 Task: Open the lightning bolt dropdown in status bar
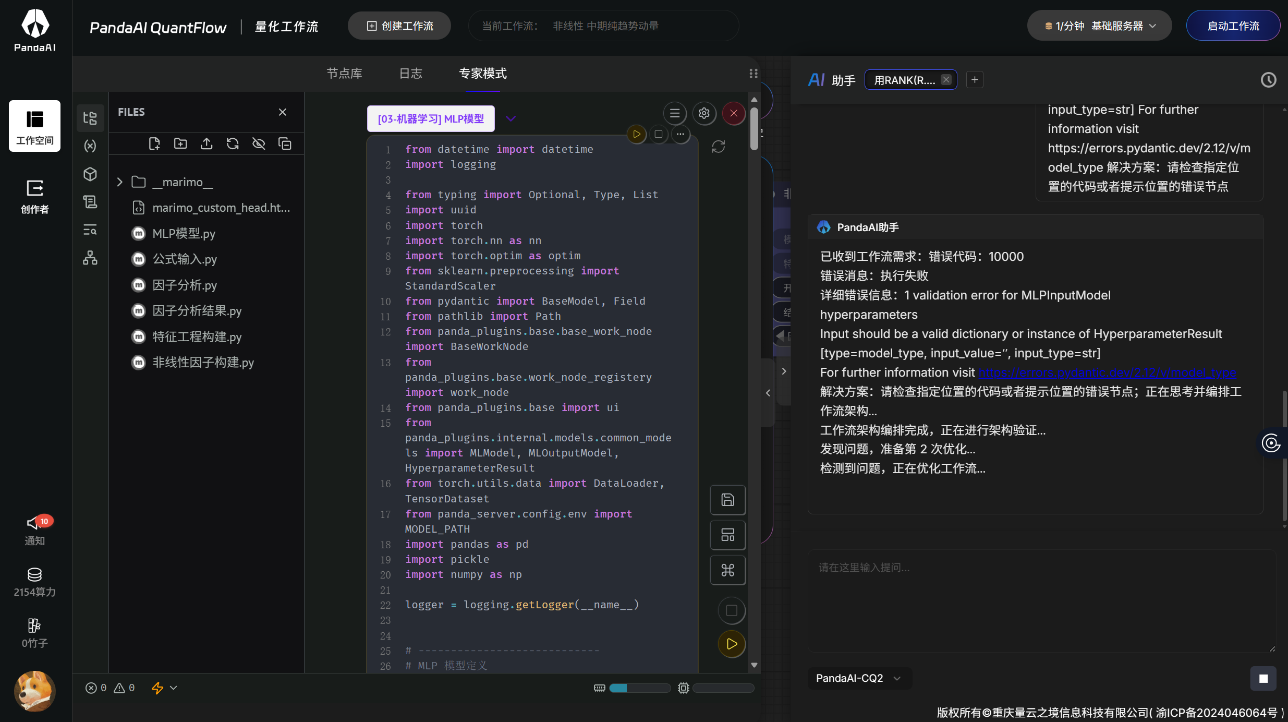pyautogui.click(x=164, y=688)
